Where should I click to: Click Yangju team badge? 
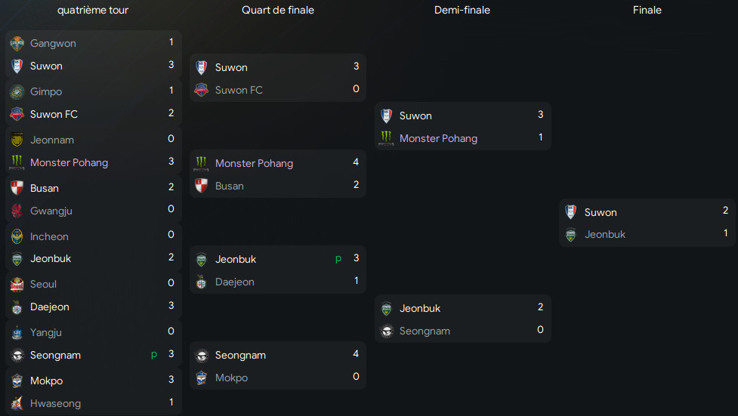[17, 332]
